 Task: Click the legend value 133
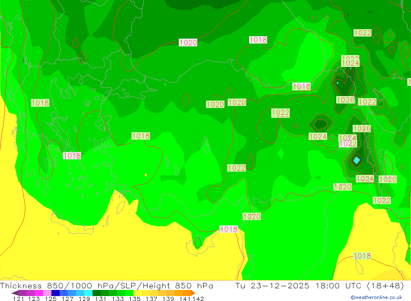click(118, 299)
